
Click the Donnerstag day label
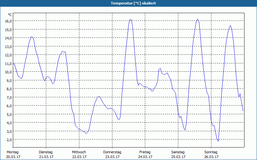(112, 152)
